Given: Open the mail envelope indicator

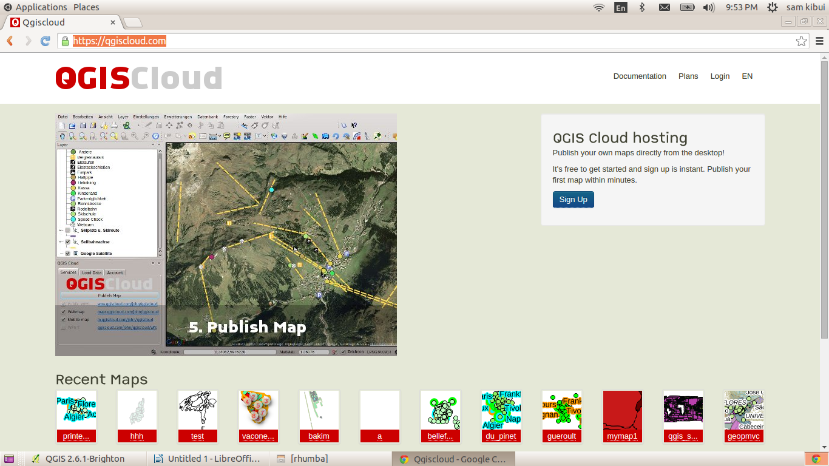Looking at the screenshot, I should pyautogui.click(x=665, y=7).
